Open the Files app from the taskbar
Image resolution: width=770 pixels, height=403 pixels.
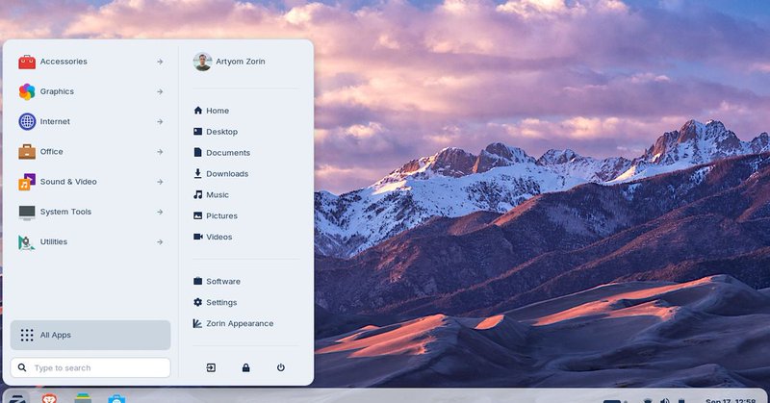pos(83,398)
